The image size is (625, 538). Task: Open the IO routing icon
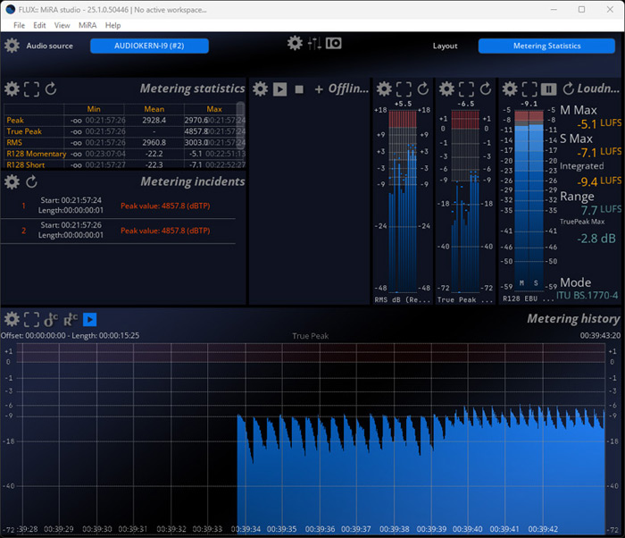(334, 43)
